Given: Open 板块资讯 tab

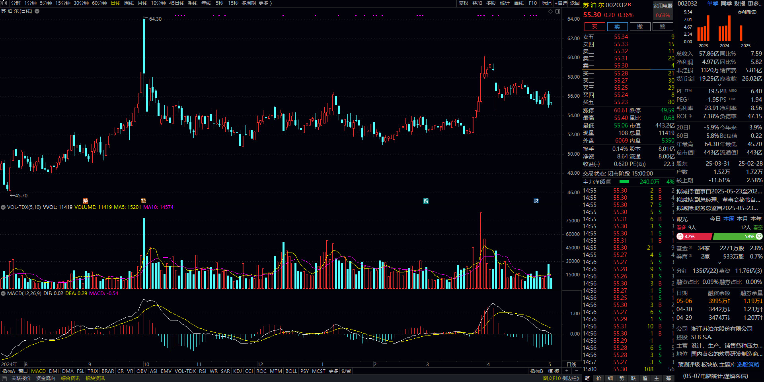Looking at the screenshot, I should pos(95,378).
